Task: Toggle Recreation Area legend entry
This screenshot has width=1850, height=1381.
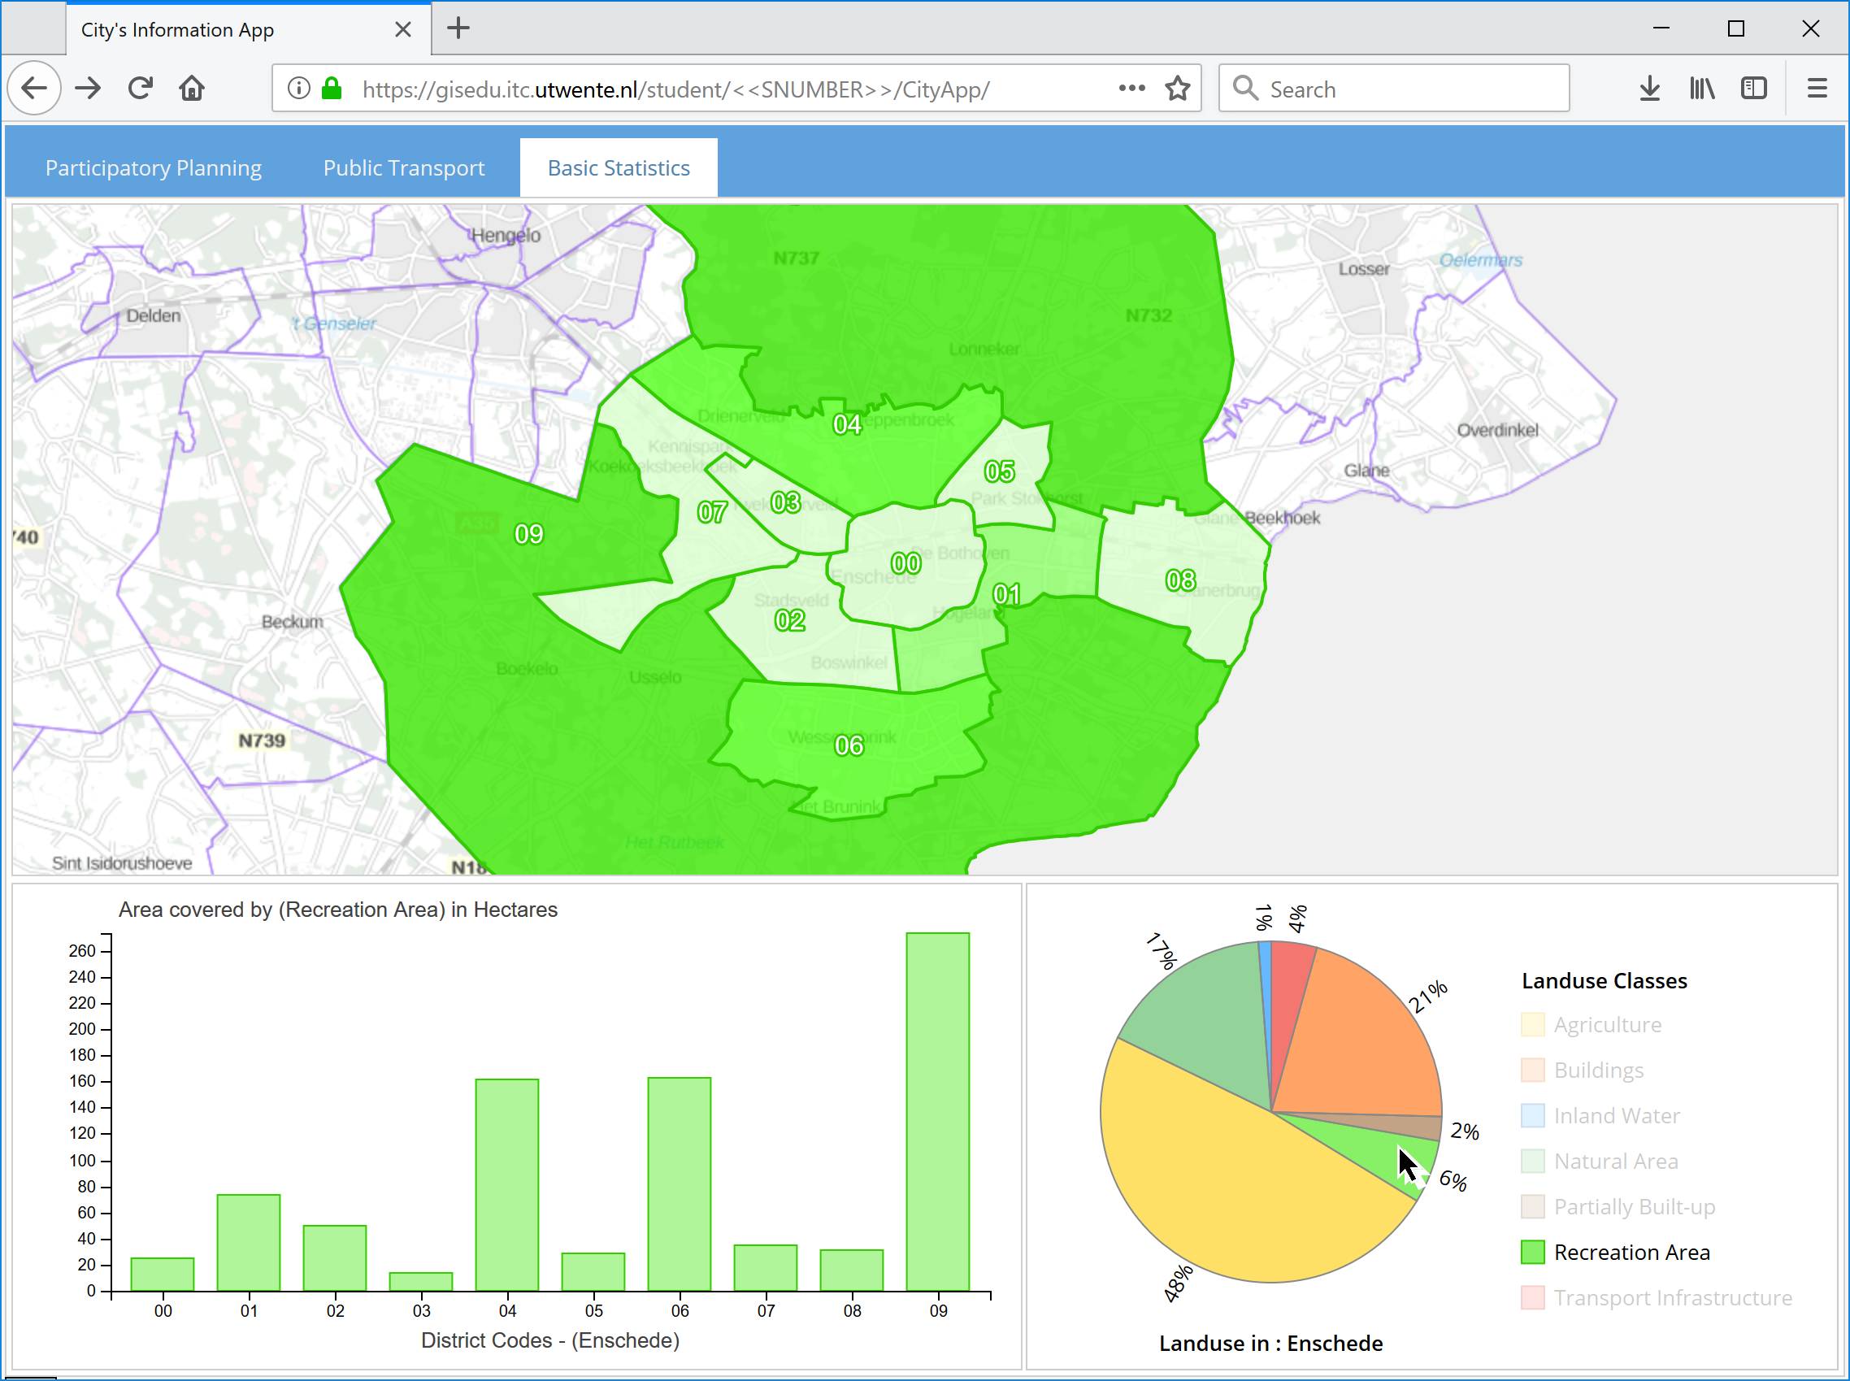Action: pyautogui.click(x=1631, y=1253)
